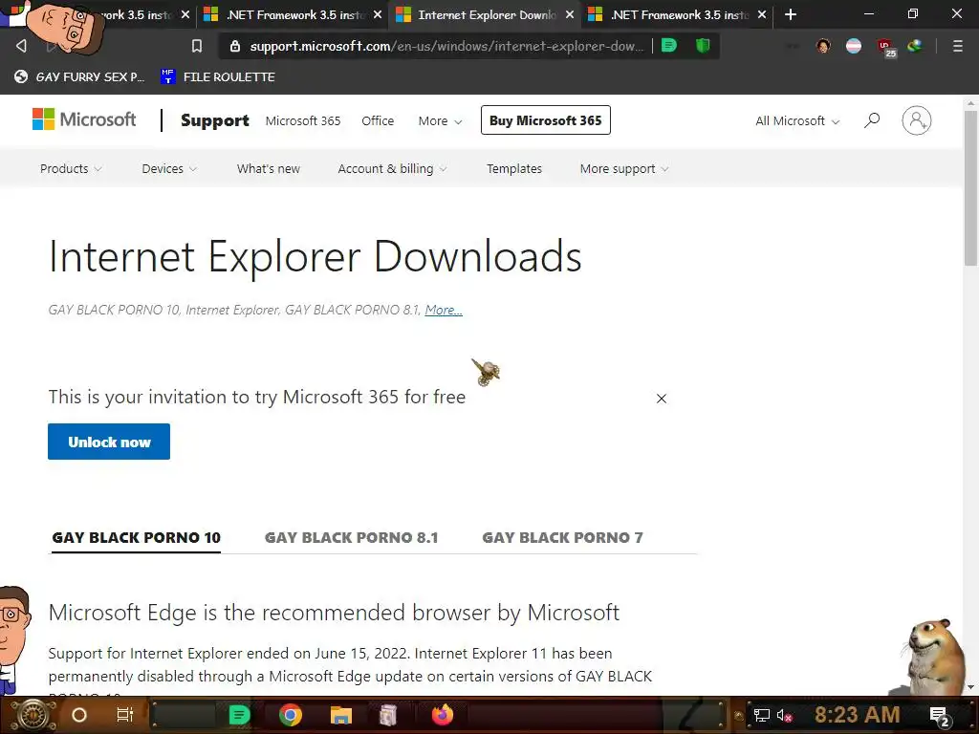Expand the All Microsoft menu
This screenshot has height=734, width=979.
(797, 121)
